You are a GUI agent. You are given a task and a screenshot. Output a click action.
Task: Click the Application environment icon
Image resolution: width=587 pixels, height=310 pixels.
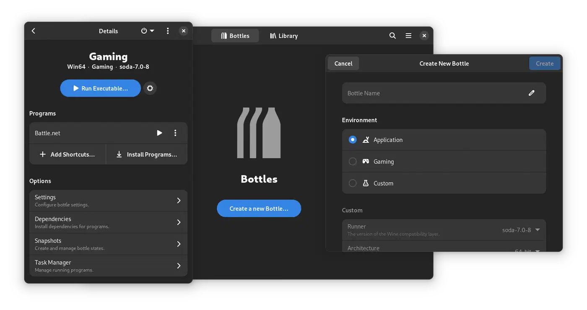(x=366, y=140)
